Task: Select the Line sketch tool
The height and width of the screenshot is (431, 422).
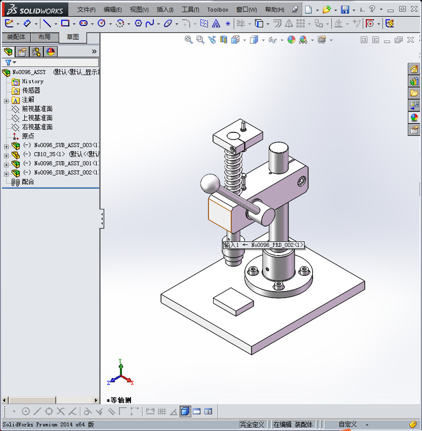Action: pos(47,23)
